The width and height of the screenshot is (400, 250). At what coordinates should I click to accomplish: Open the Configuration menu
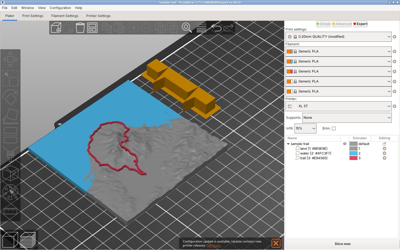[60, 8]
